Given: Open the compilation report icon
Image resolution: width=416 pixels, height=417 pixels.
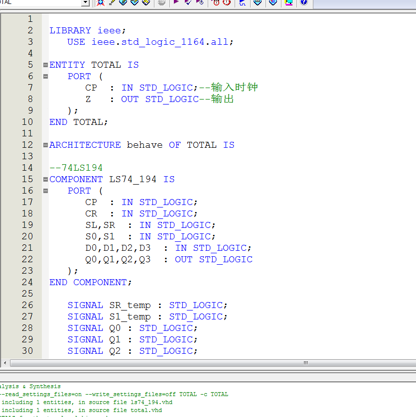Looking at the screenshot, I should (258, 2).
